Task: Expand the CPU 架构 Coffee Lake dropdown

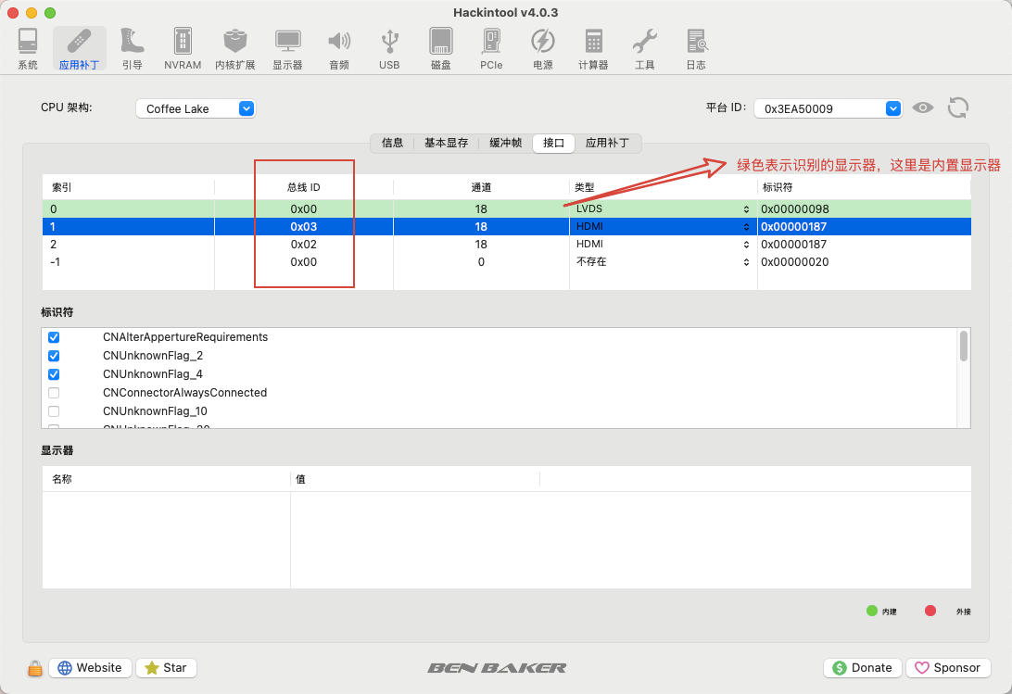Action: tap(196, 108)
